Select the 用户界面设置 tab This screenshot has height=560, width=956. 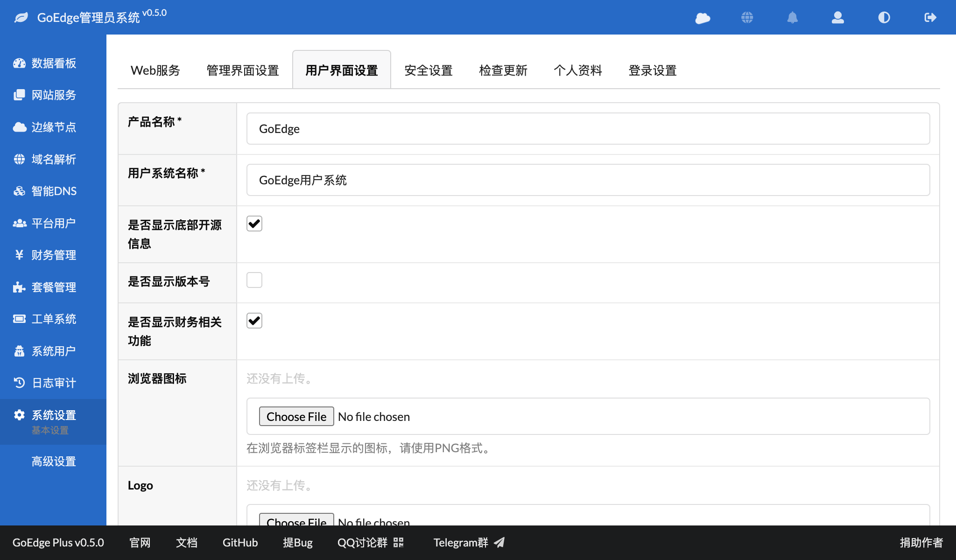click(342, 70)
